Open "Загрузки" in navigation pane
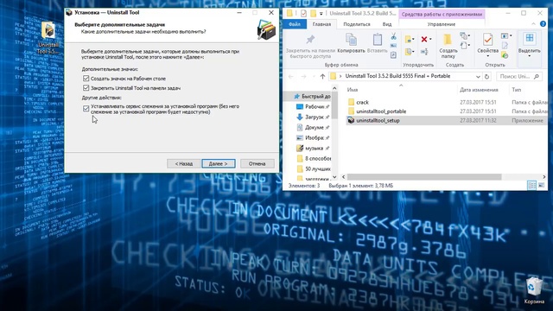Viewport: 553px width, 311px height. pyautogui.click(x=313, y=117)
